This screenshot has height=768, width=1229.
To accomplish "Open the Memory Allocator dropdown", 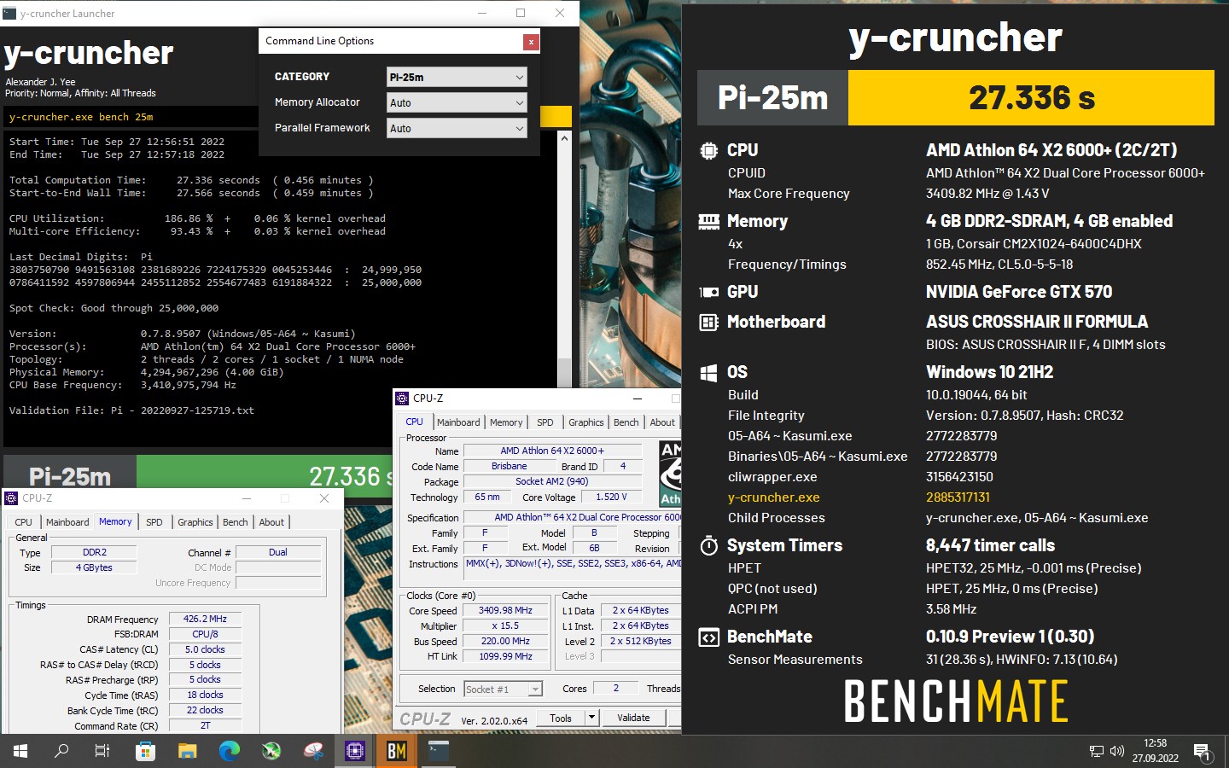I will pos(457,102).
